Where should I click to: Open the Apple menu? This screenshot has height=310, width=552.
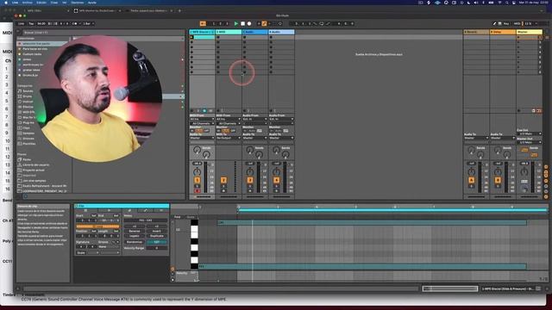tap(6, 3)
